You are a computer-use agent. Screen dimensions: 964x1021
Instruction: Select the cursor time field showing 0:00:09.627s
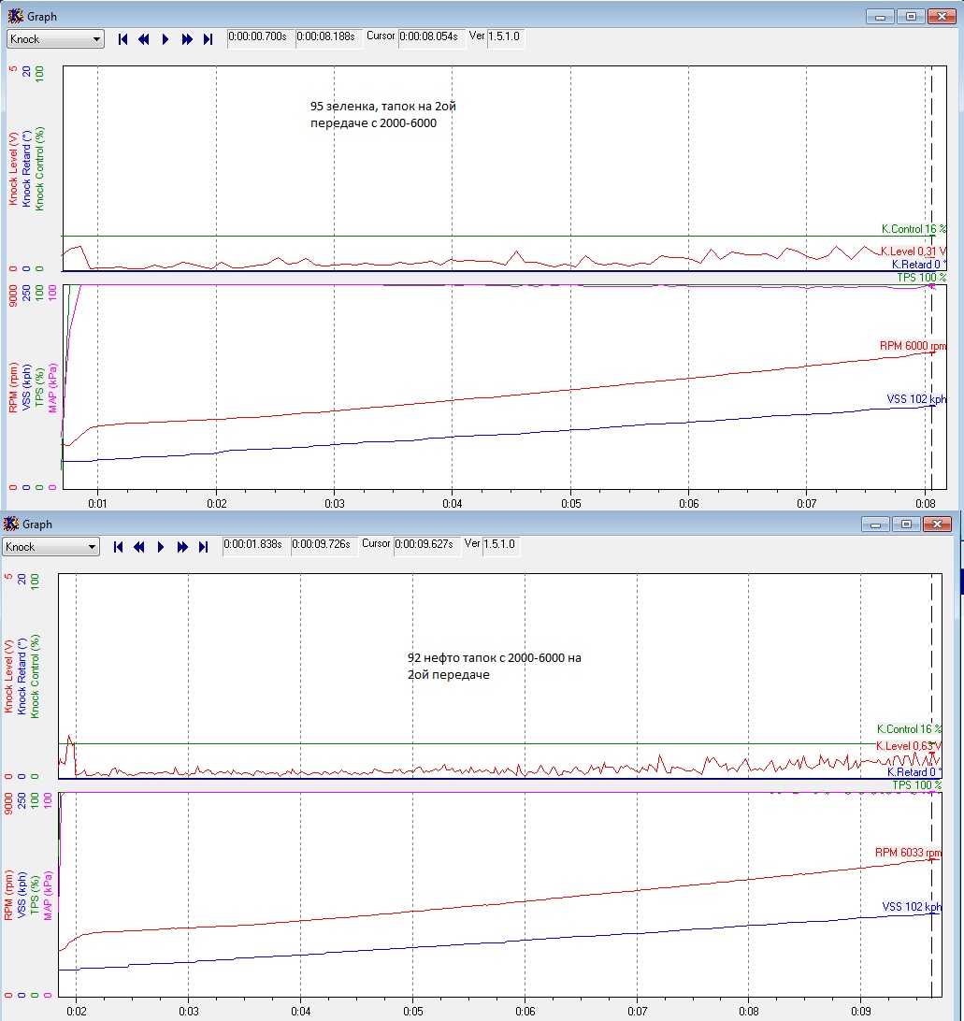[425, 544]
